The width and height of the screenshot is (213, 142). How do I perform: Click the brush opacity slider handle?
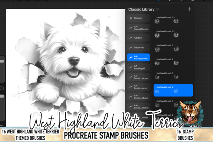2,96
